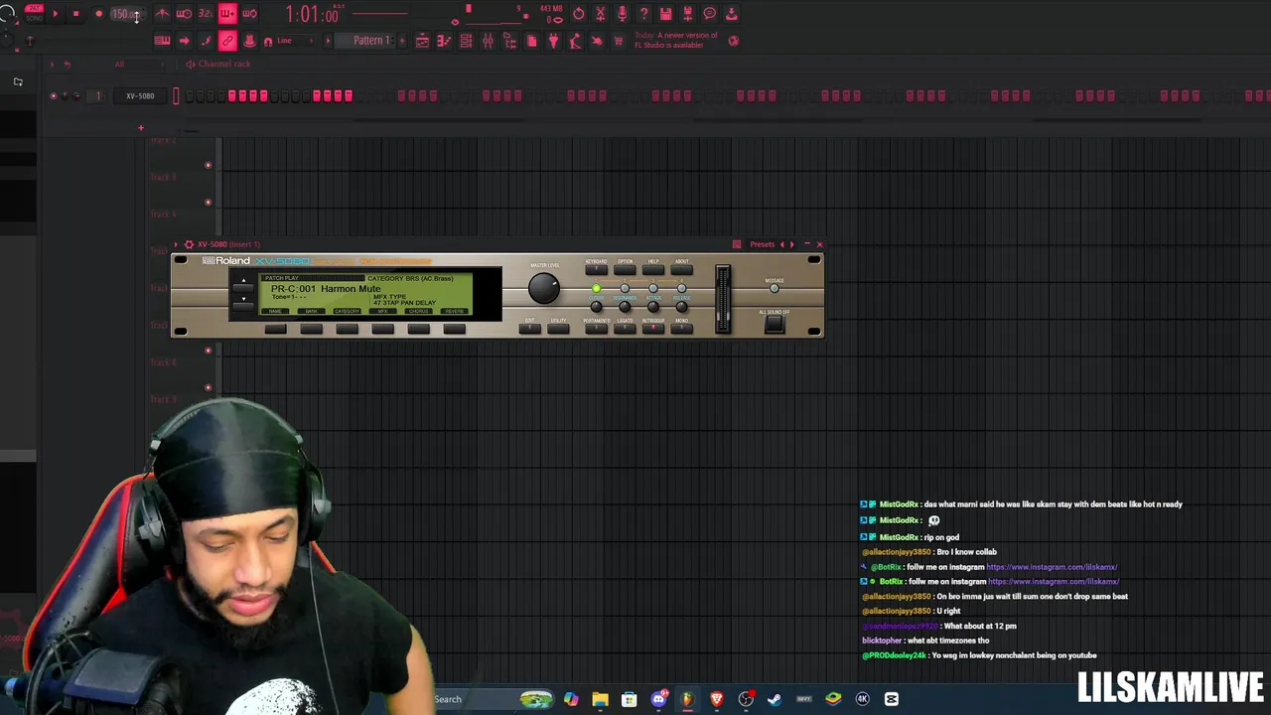Open the speech bubble chat icon
Screen dimensions: 1271x715
[710, 14]
